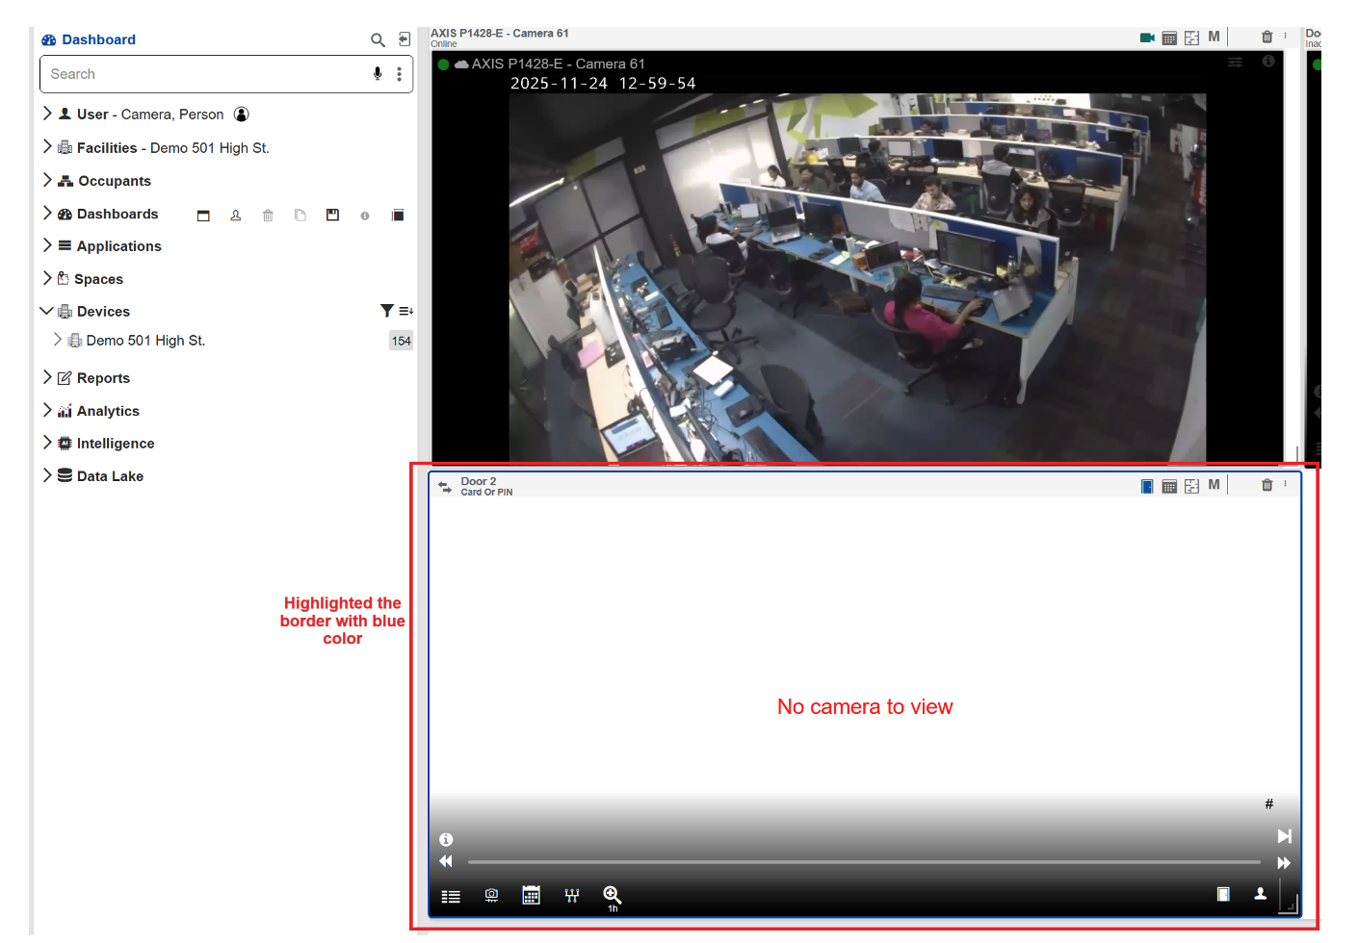This screenshot has width=1358, height=943.
Task: Open the Reports section
Action: pyautogui.click(x=103, y=378)
